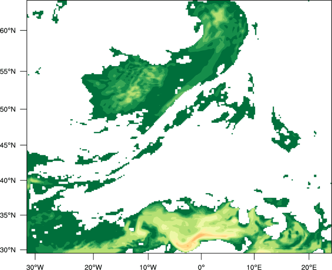Click the 50°N latitude label
The image size is (332, 270).
[8, 109]
